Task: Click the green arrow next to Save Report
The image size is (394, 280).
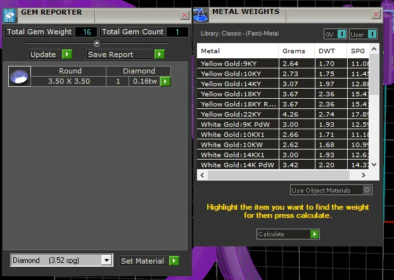Action: [x=159, y=54]
